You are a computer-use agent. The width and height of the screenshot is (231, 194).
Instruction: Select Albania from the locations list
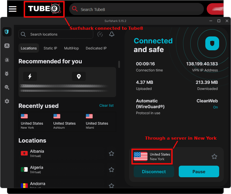point(67,154)
